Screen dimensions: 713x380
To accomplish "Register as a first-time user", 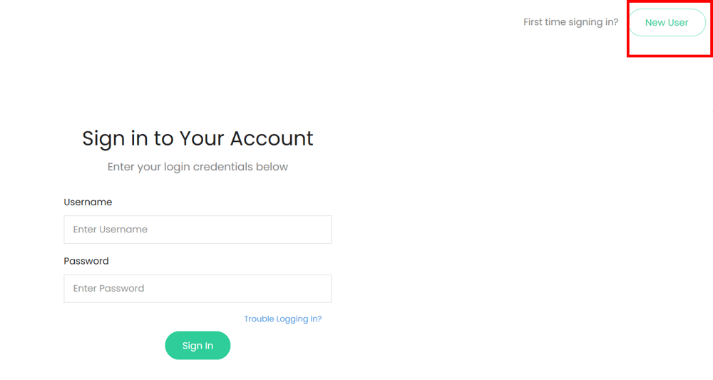I will (667, 23).
